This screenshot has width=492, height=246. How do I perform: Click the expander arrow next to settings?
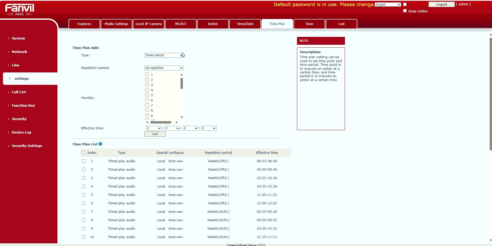click(9, 78)
